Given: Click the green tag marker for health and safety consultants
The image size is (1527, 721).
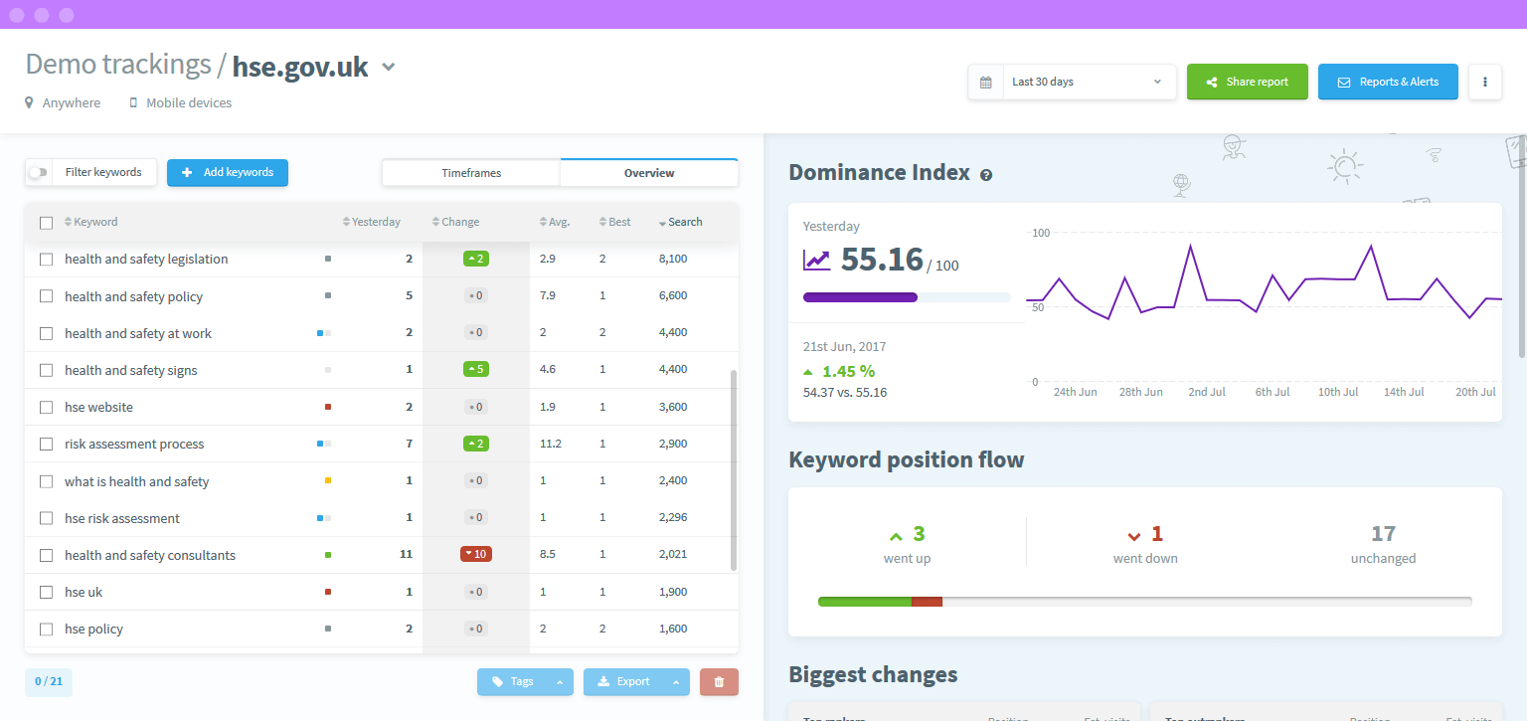Looking at the screenshot, I should [328, 555].
